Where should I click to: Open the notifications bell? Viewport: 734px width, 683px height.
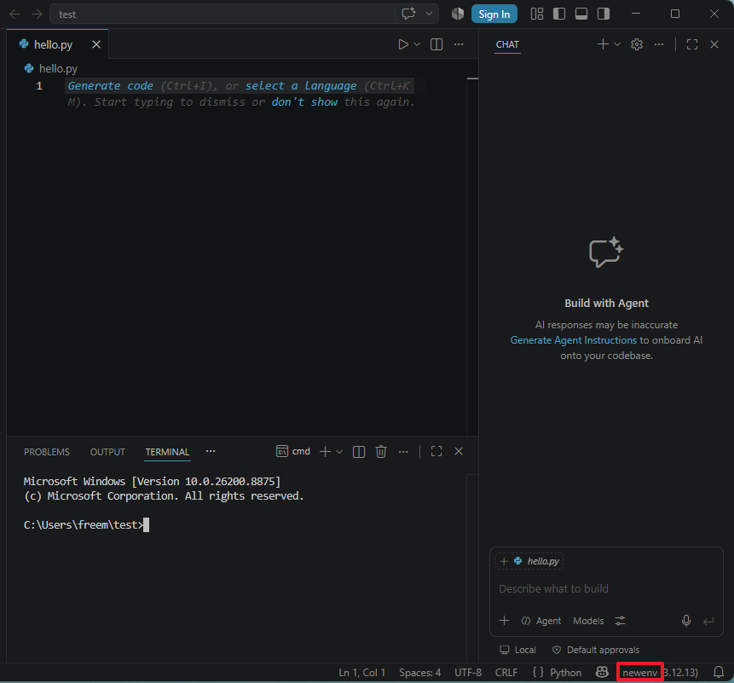coord(719,672)
